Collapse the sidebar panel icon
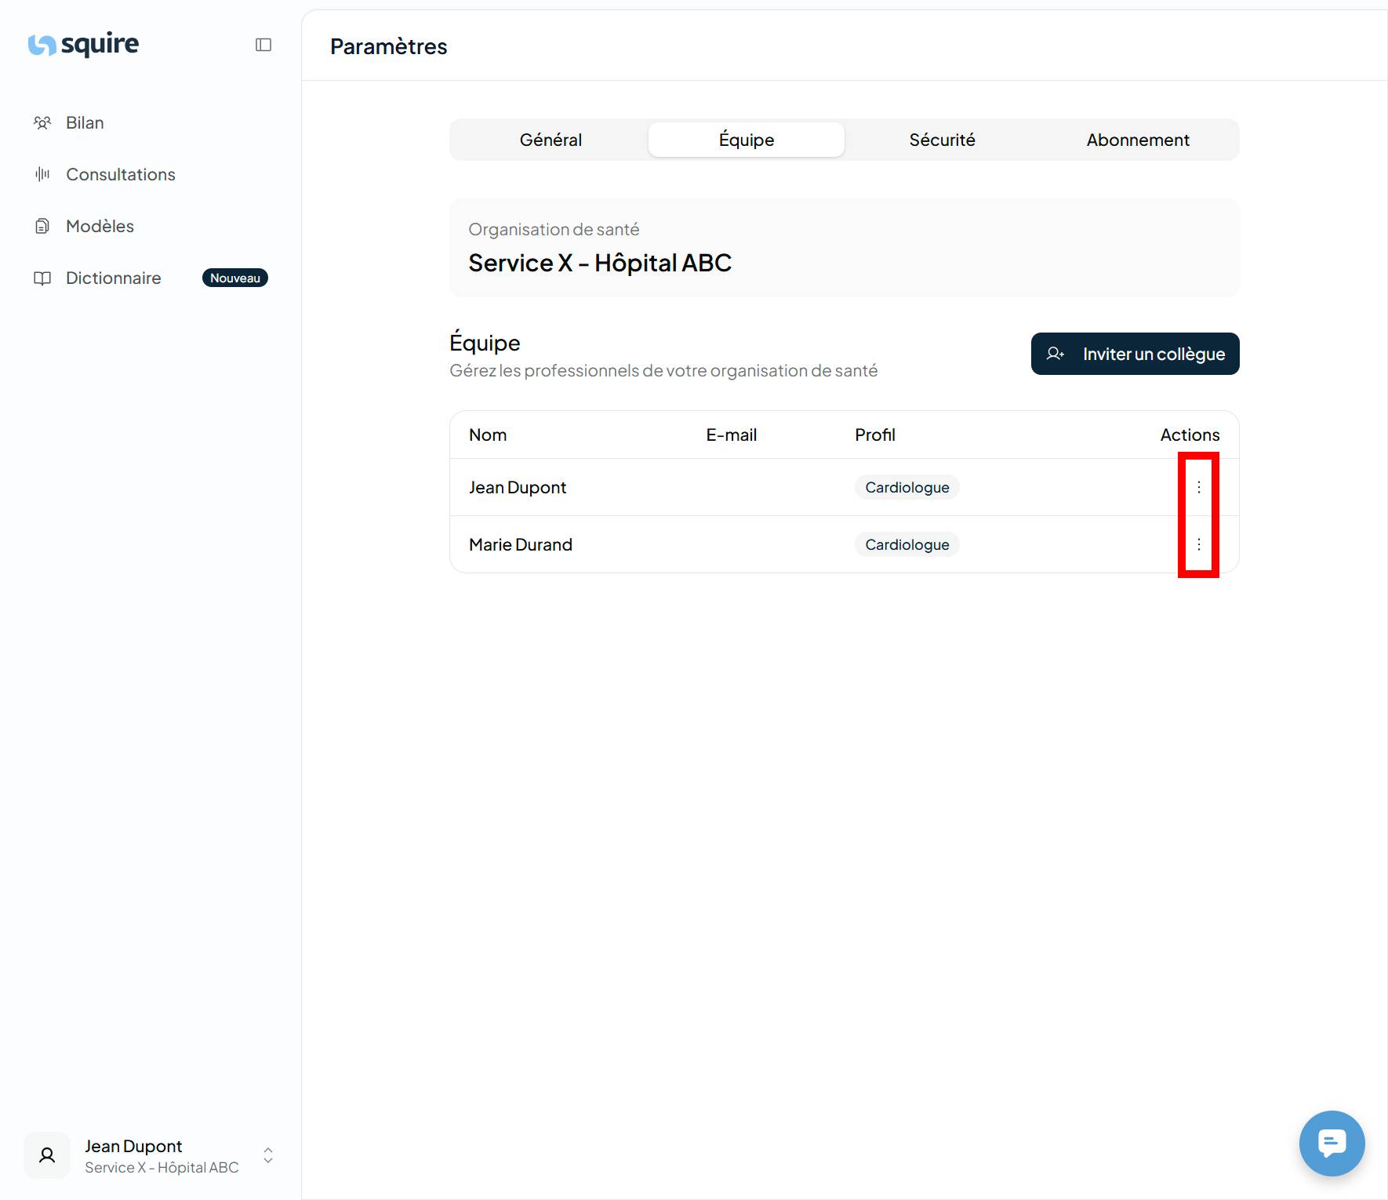1388x1200 pixels. pyautogui.click(x=263, y=45)
